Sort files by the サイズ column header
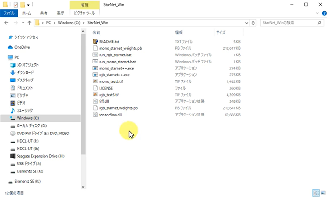The height and width of the screenshot is (197, 327). 221,32
